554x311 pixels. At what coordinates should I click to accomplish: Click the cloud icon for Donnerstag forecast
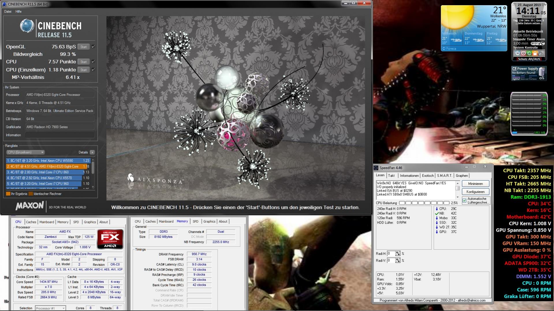pyautogui.click(x=478, y=40)
